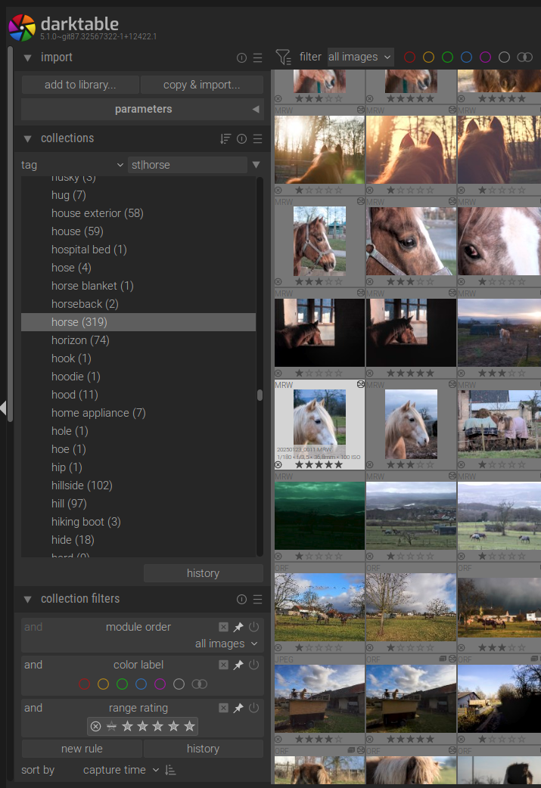Select rejected icon in range rating
This screenshot has height=788, width=541.
point(95,726)
